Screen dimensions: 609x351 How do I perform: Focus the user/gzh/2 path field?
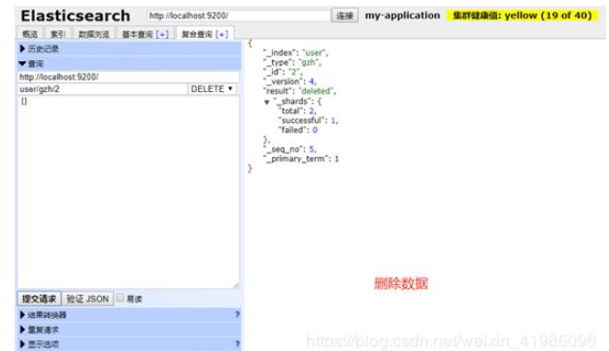point(103,89)
